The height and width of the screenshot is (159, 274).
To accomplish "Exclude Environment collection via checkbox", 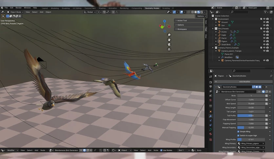I will click(261, 19).
